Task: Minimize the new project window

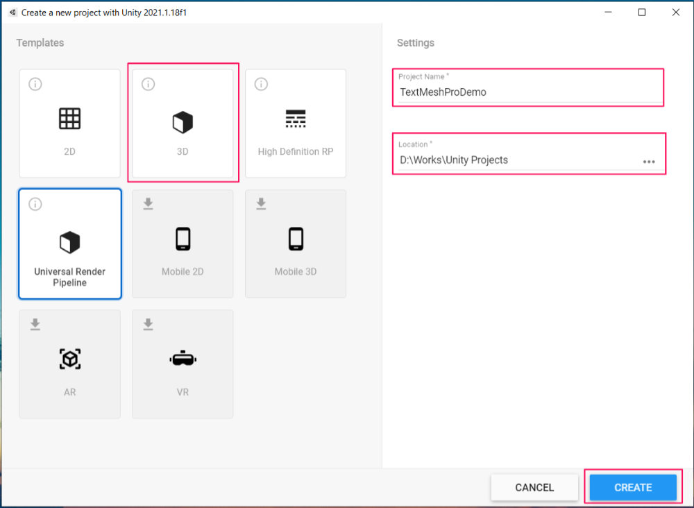Action: [x=608, y=12]
